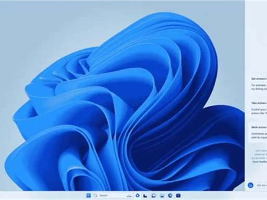The height and width of the screenshot is (200, 267).
Task: Click the magnifier icon in taskbar search
Action: click(95, 196)
